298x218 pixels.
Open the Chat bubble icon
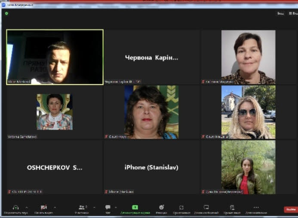point(108,207)
